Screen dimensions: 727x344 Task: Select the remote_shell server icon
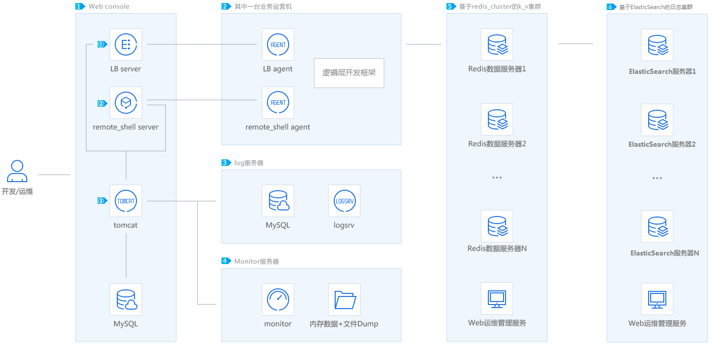coord(125,103)
